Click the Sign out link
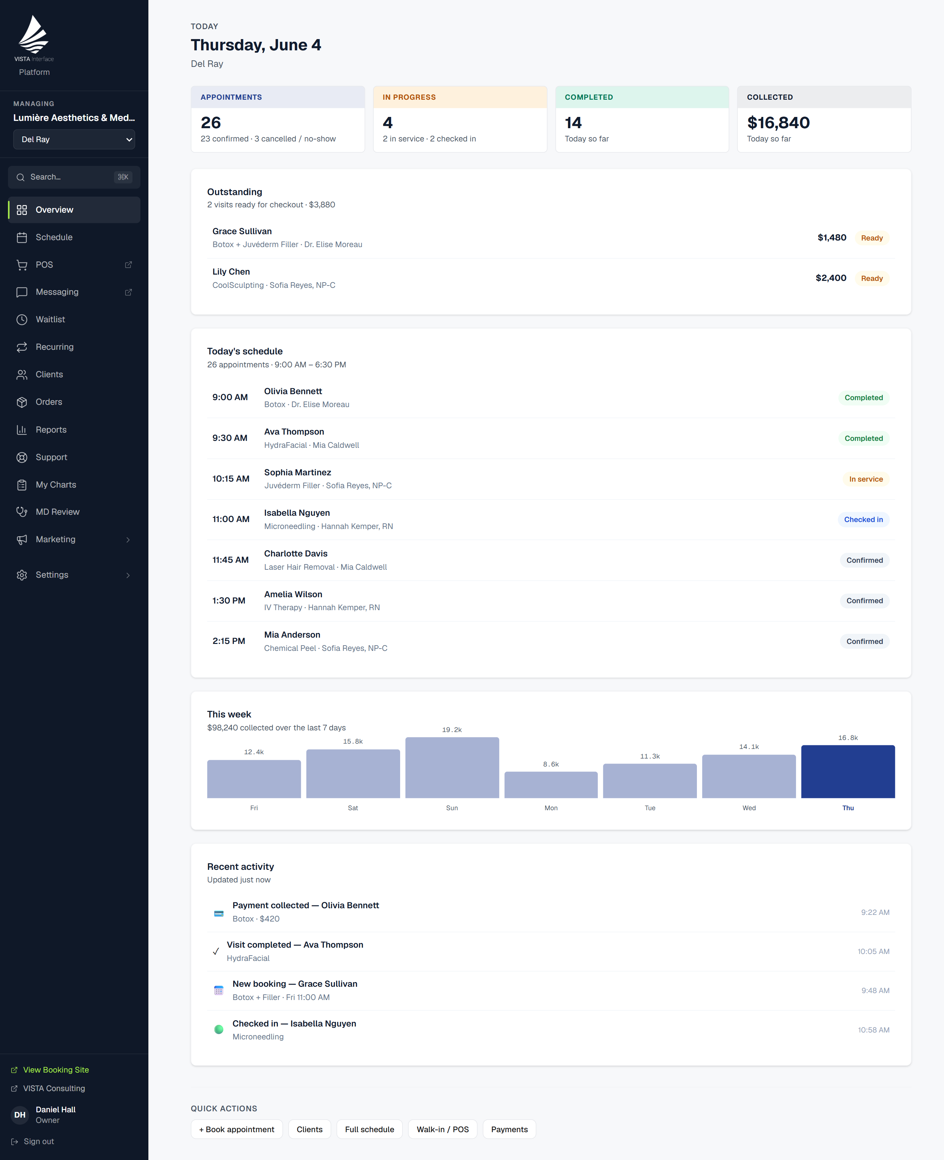The height and width of the screenshot is (1160, 944). point(33,1142)
